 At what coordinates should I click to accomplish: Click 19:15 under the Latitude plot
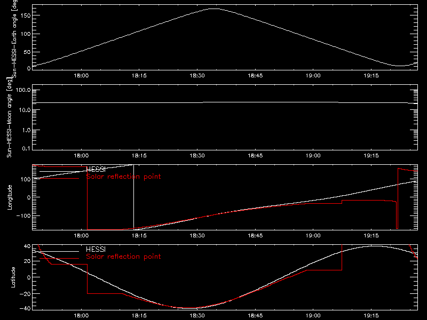coord(371,316)
